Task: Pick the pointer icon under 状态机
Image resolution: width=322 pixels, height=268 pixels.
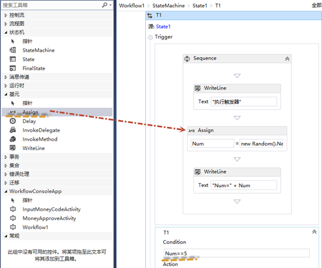Action: (13, 41)
